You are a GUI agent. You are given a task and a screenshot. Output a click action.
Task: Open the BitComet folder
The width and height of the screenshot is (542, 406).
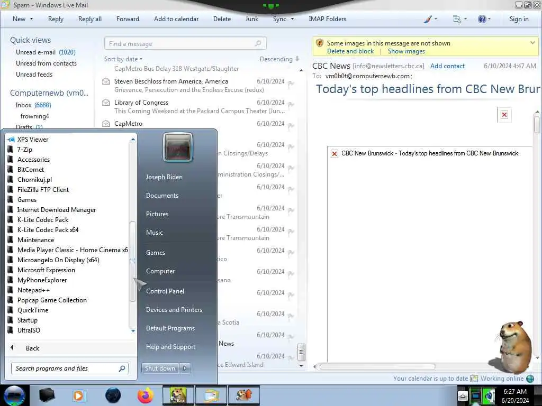pos(30,170)
